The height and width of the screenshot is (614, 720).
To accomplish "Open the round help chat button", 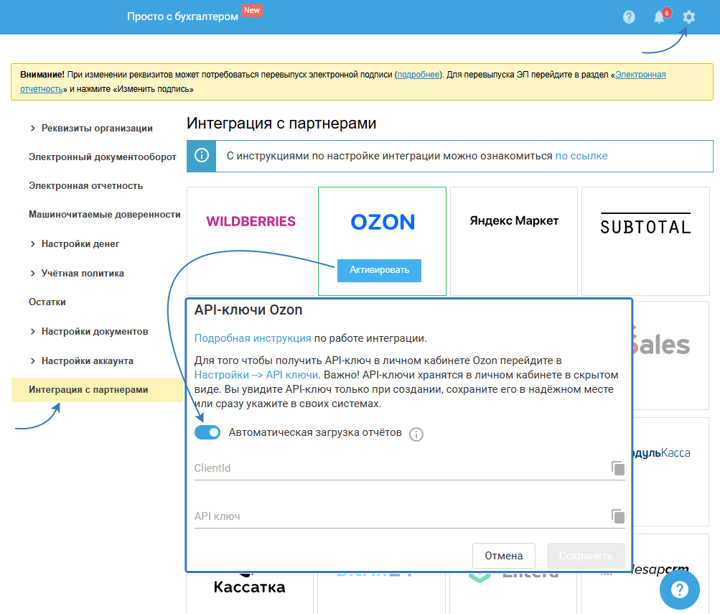I will 680,589.
